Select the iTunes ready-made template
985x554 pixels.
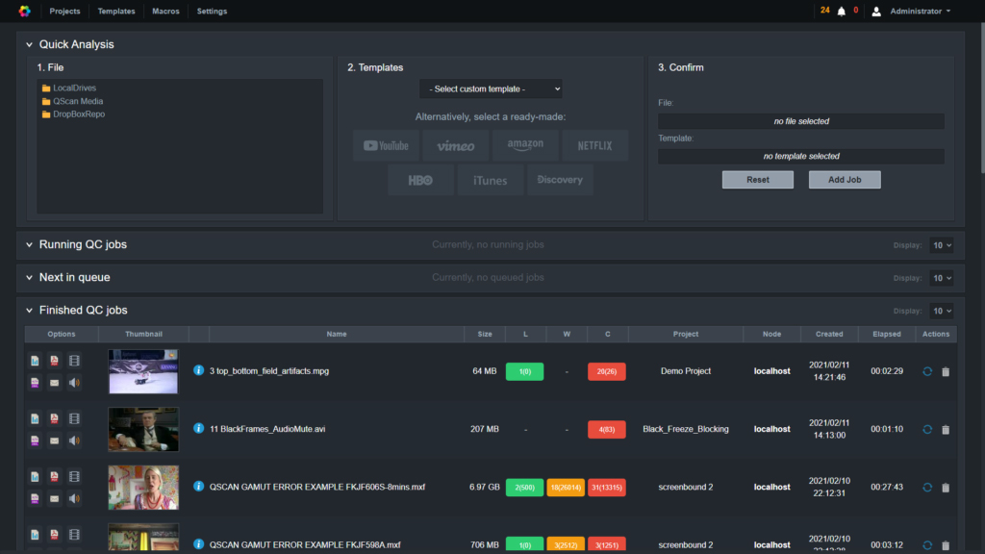(x=490, y=180)
